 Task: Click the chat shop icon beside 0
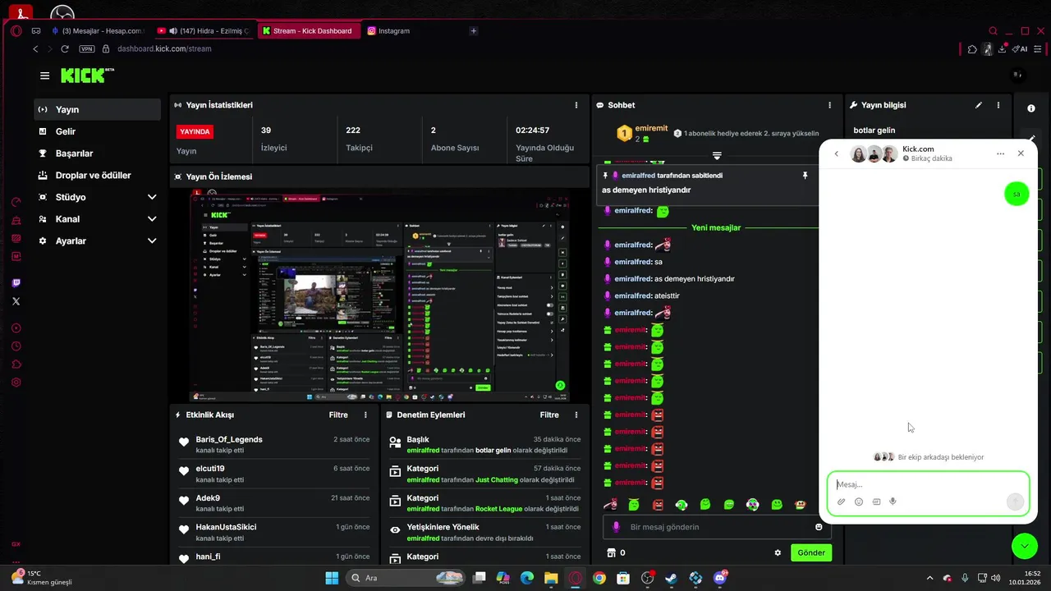pos(610,552)
